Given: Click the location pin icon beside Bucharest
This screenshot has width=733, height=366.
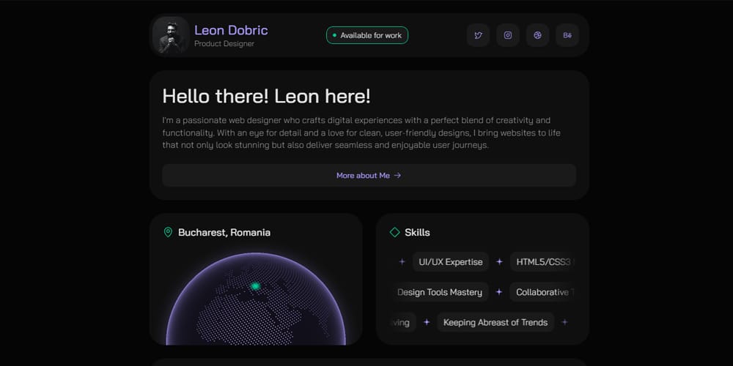Looking at the screenshot, I should pos(168,232).
